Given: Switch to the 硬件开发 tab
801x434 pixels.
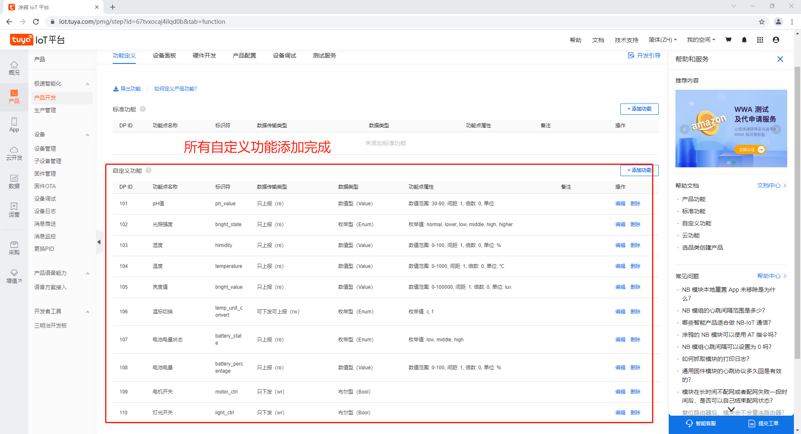Looking at the screenshot, I should [x=204, y=56].
